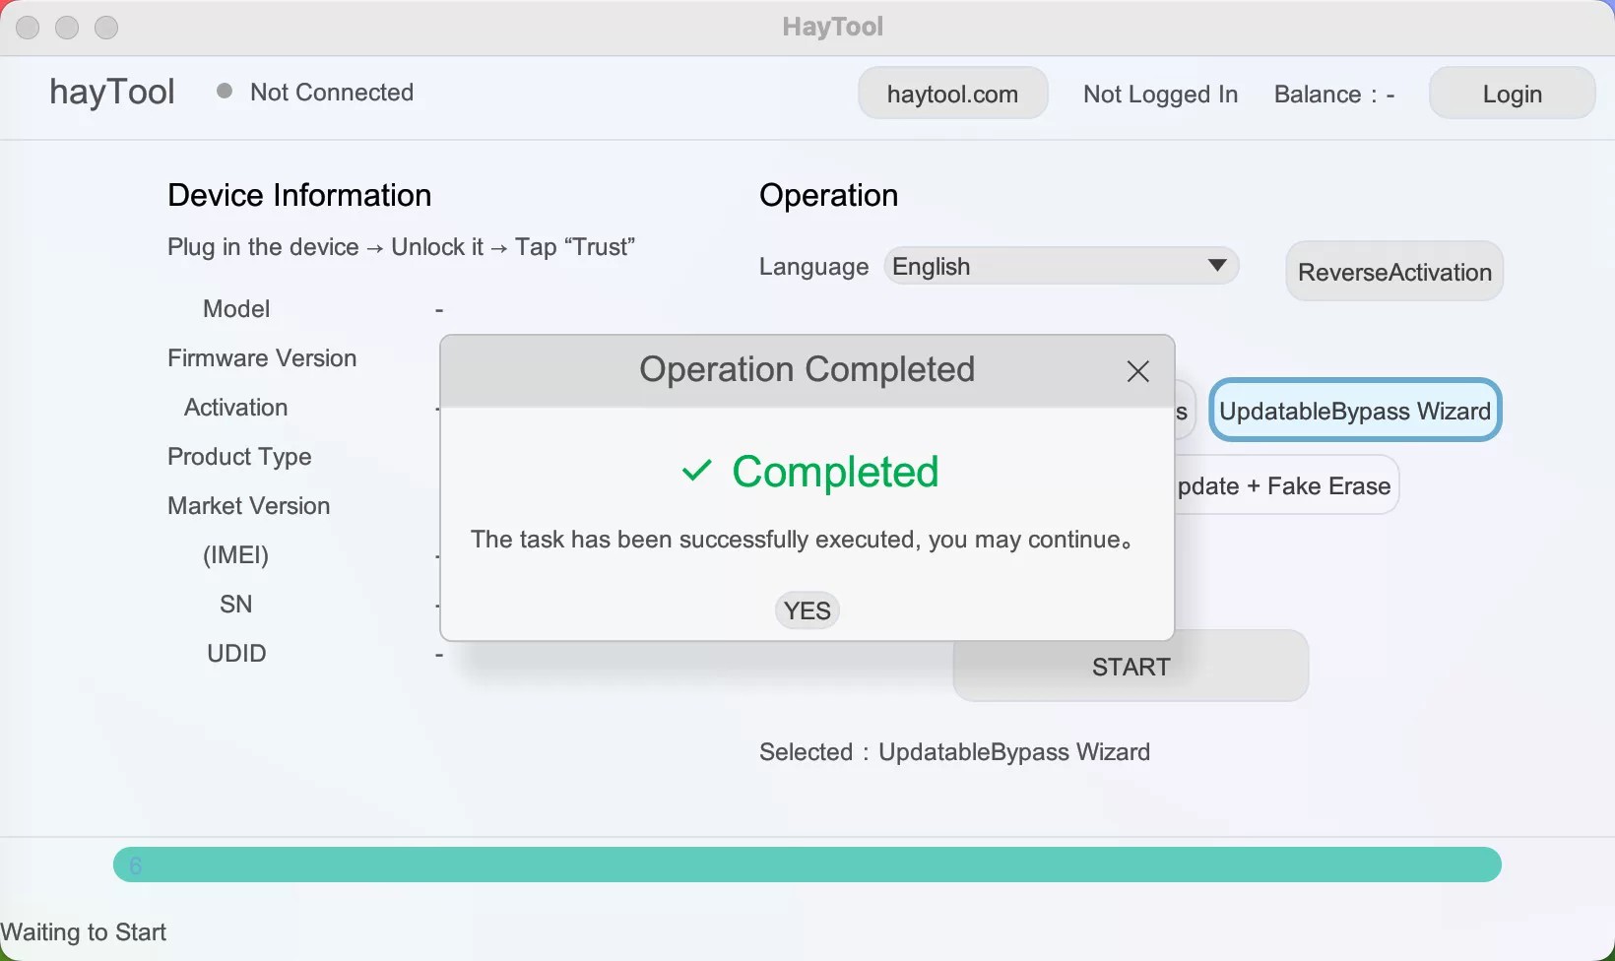This screenshot has height=961, width=1615.
Task: Visit haytool.com via header button
Action: pyautogui.click(x=952, y=94)
